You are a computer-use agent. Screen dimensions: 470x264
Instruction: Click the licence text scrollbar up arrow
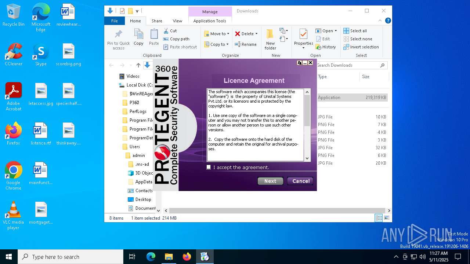(x=307, y=92)
